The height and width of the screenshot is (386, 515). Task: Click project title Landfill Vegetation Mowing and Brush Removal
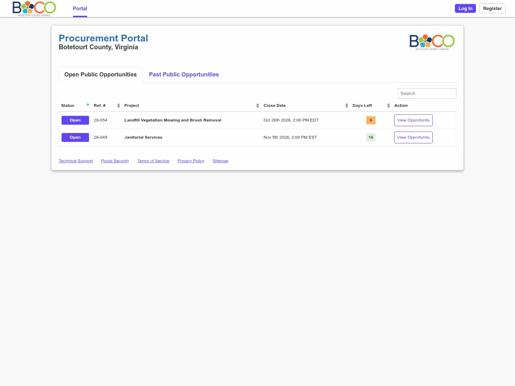coord(173,120)
